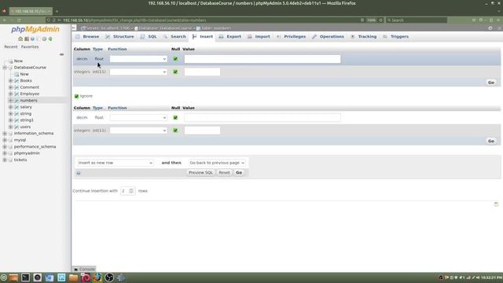503x283 pixels.
Task: Collapse all navigation tree items icon
Action: (x=61, y=54)
